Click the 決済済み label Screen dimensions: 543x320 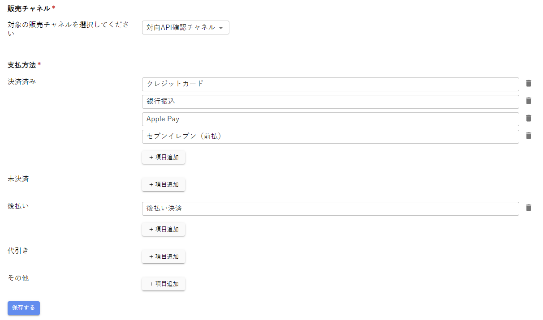click(22, 81)
